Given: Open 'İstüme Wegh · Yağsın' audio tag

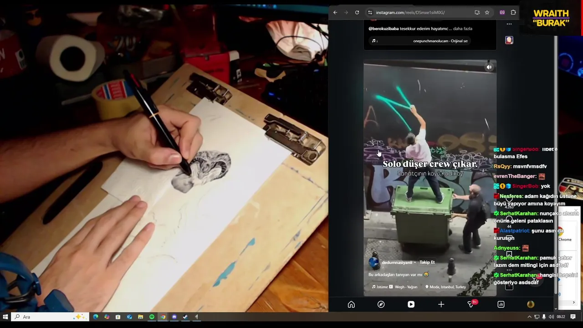Looking at the screenshot, I should tap(394, 287).
